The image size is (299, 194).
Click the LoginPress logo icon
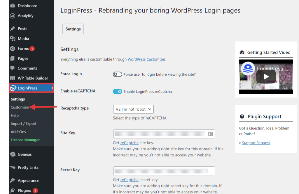pos(13,88)
